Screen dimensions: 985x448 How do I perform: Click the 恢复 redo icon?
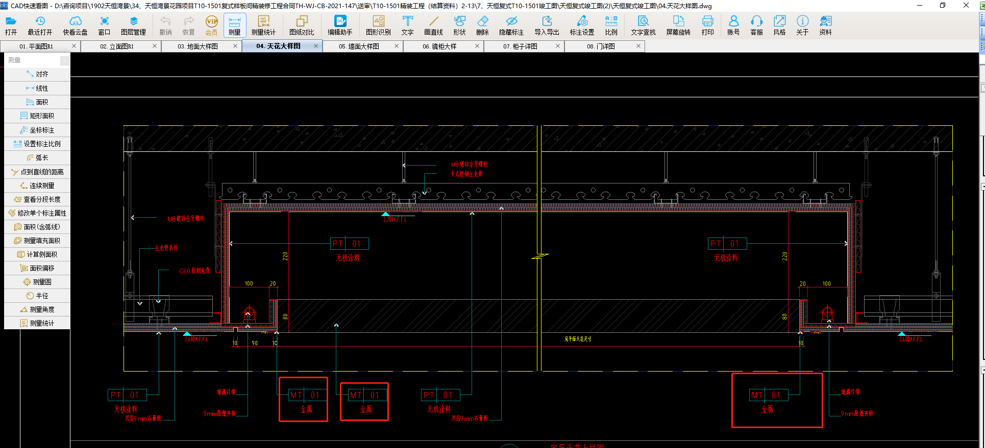[x=188, y=25]
